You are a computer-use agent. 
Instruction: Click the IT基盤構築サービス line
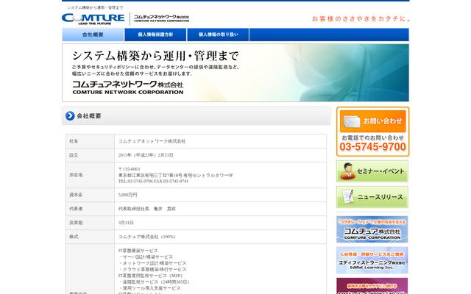[x=138, y=251]
